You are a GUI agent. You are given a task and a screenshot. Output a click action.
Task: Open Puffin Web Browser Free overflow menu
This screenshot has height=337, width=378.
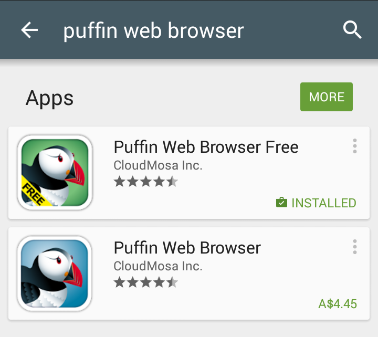pos(354,146)
